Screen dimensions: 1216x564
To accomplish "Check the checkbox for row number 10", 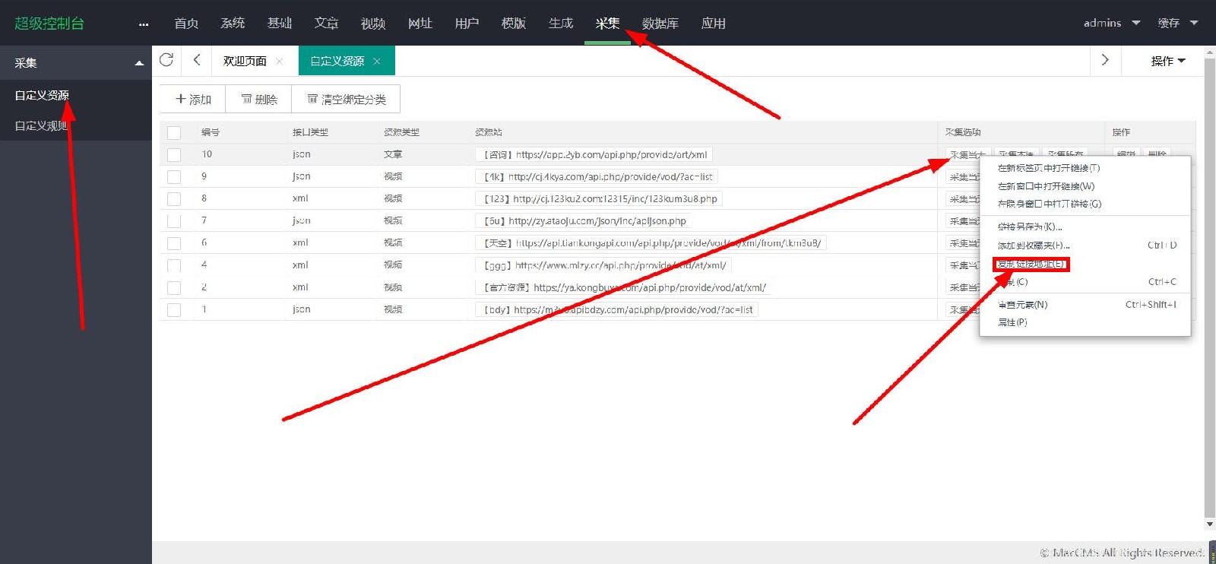I will point(174,155).
